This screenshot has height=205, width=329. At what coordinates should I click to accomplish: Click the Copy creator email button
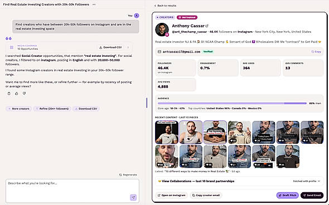[206, 196]
